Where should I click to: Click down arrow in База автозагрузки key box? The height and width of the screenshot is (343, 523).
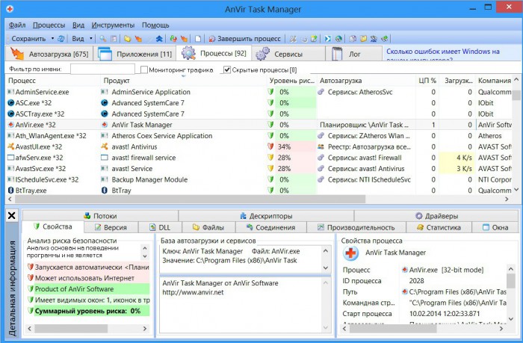coord(326,268)
